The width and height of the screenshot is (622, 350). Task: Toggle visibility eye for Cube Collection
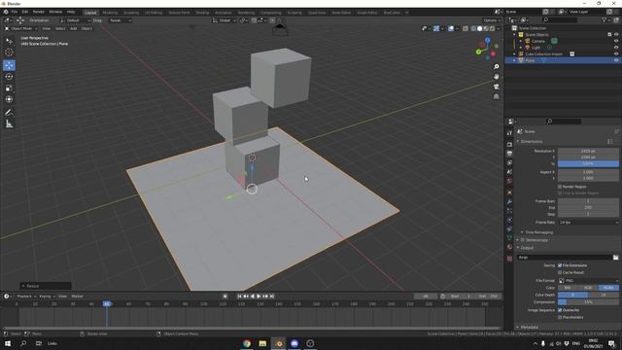616,53
